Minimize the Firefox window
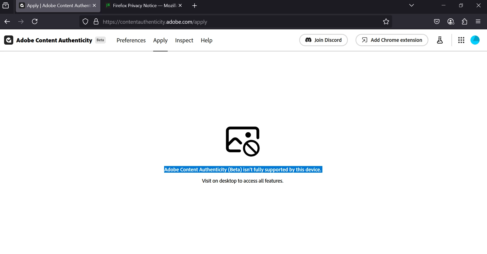Viewport: 487px width, 254px height. pyautogui.click(x=443, y=5)
